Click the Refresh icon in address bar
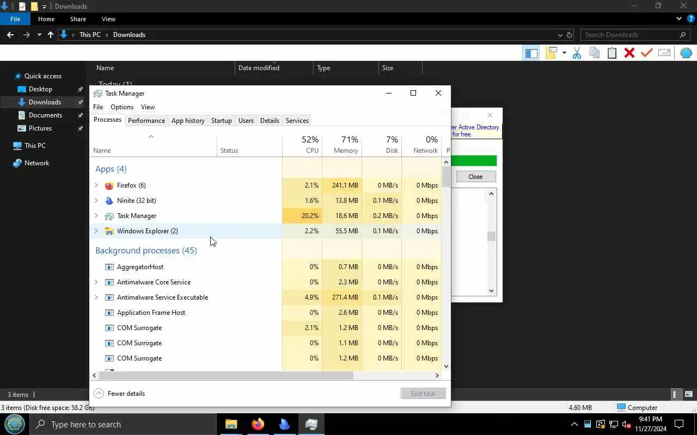This screenshot has height=435, width=697. pos(570,35)
